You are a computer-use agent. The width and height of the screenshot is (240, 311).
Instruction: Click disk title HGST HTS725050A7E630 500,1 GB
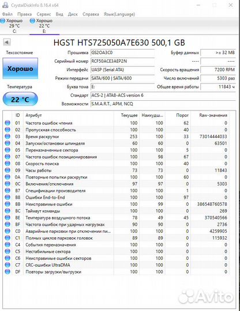(119, 43)
